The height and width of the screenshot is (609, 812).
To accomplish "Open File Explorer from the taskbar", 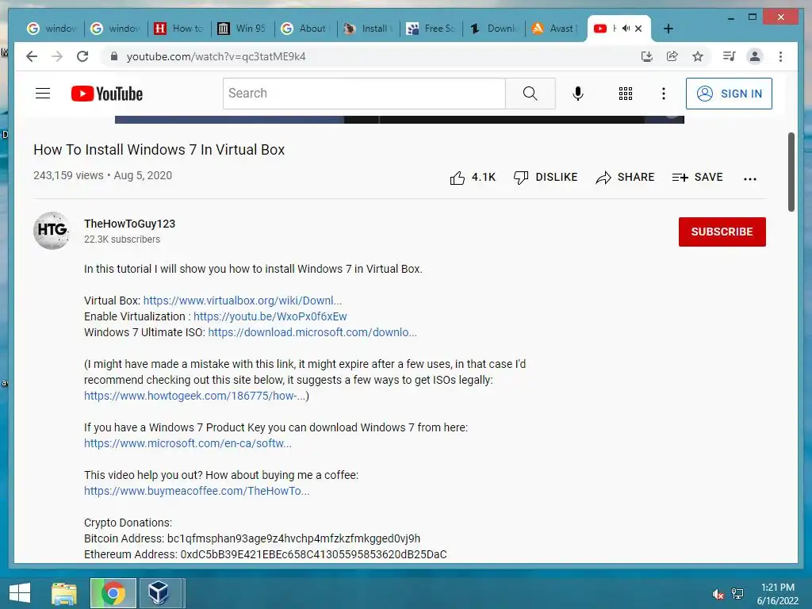I will pos(64,593).
